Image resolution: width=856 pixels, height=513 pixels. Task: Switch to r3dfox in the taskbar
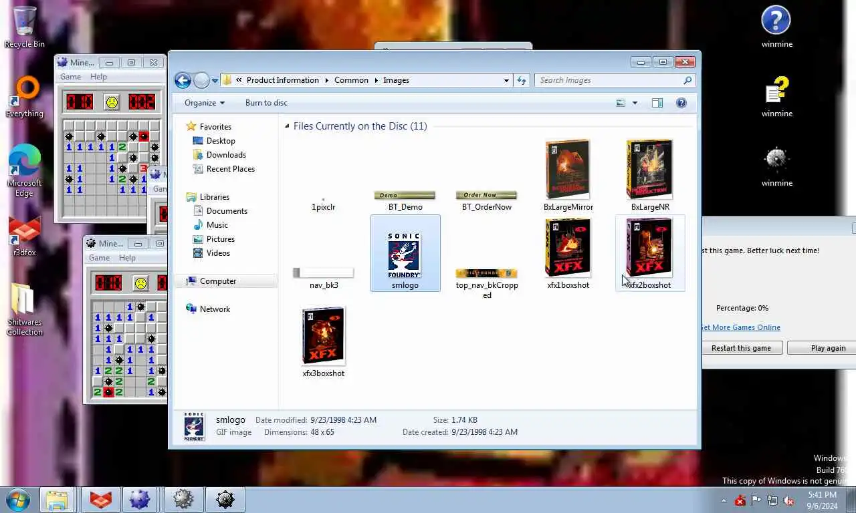[100, 500]
